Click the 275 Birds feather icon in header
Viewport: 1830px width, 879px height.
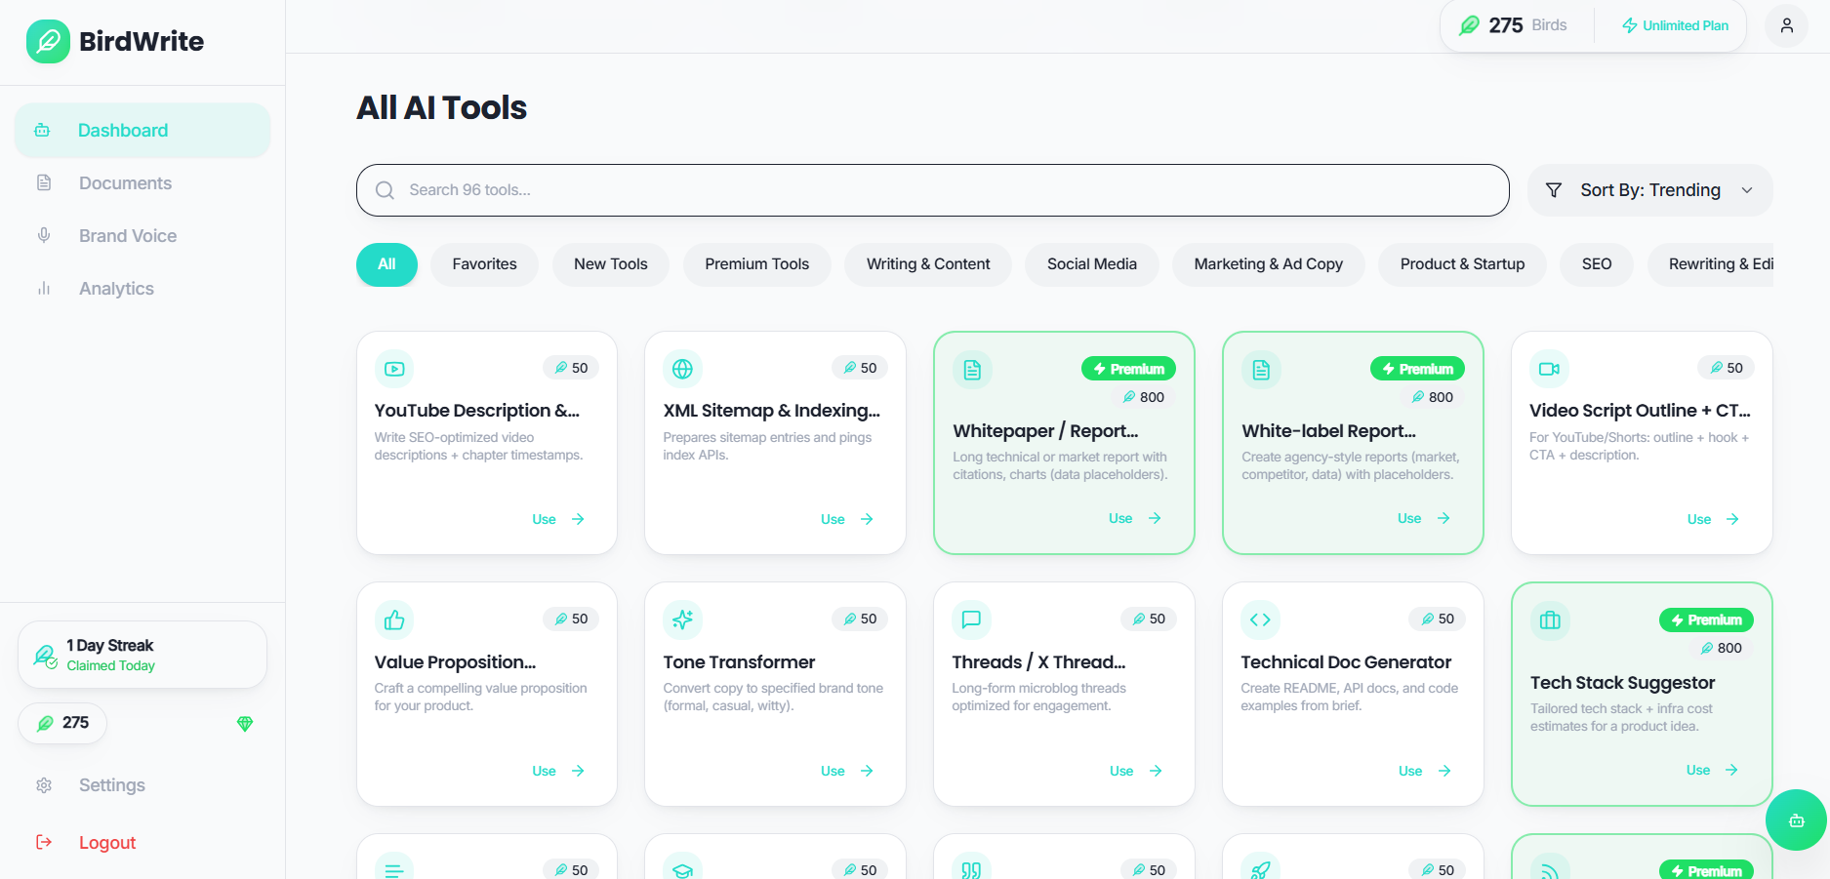pyautogui.click(x=1469, y=25)
